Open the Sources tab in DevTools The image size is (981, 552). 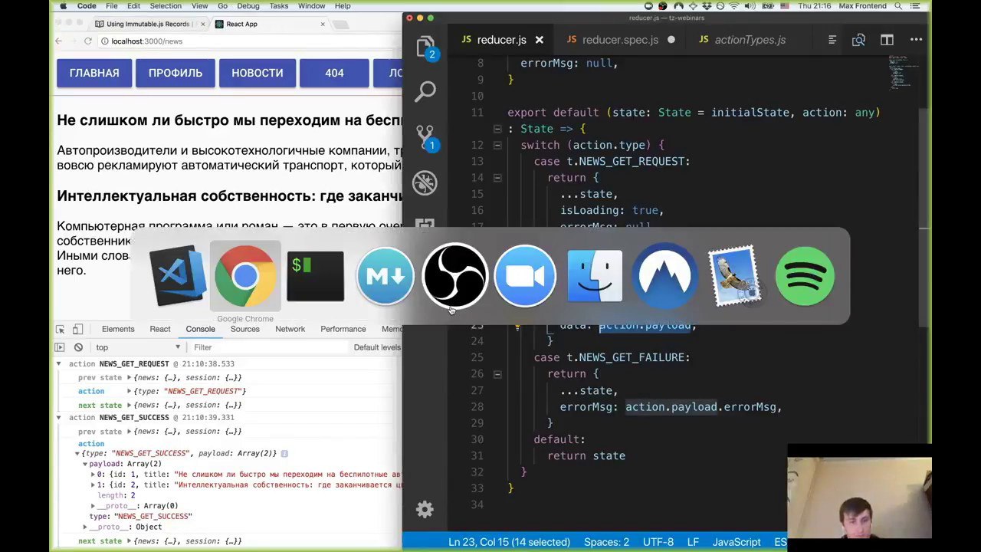(x=245, y=329)
